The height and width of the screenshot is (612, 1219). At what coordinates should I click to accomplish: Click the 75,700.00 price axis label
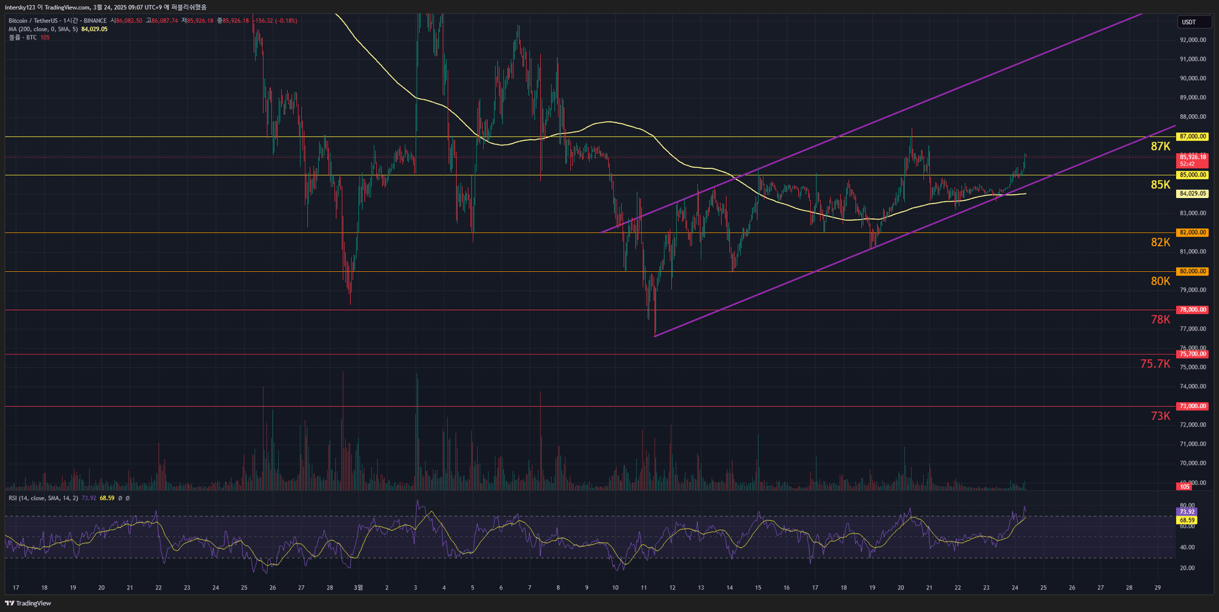pyautogui.click(x=1192, y=354)
